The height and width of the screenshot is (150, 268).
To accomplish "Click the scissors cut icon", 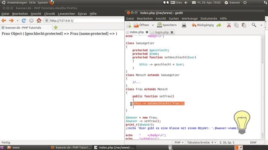I will (229, 25).
